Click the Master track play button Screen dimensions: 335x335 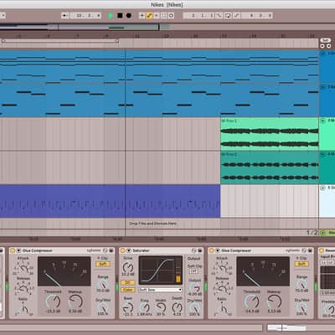(x=323, y=233)
